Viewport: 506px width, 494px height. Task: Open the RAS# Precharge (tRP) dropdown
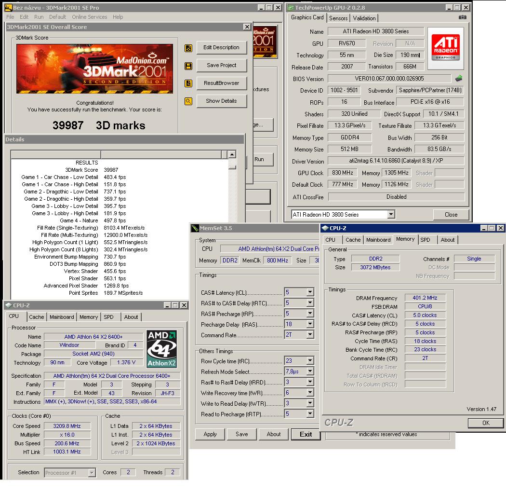(310, 314)
